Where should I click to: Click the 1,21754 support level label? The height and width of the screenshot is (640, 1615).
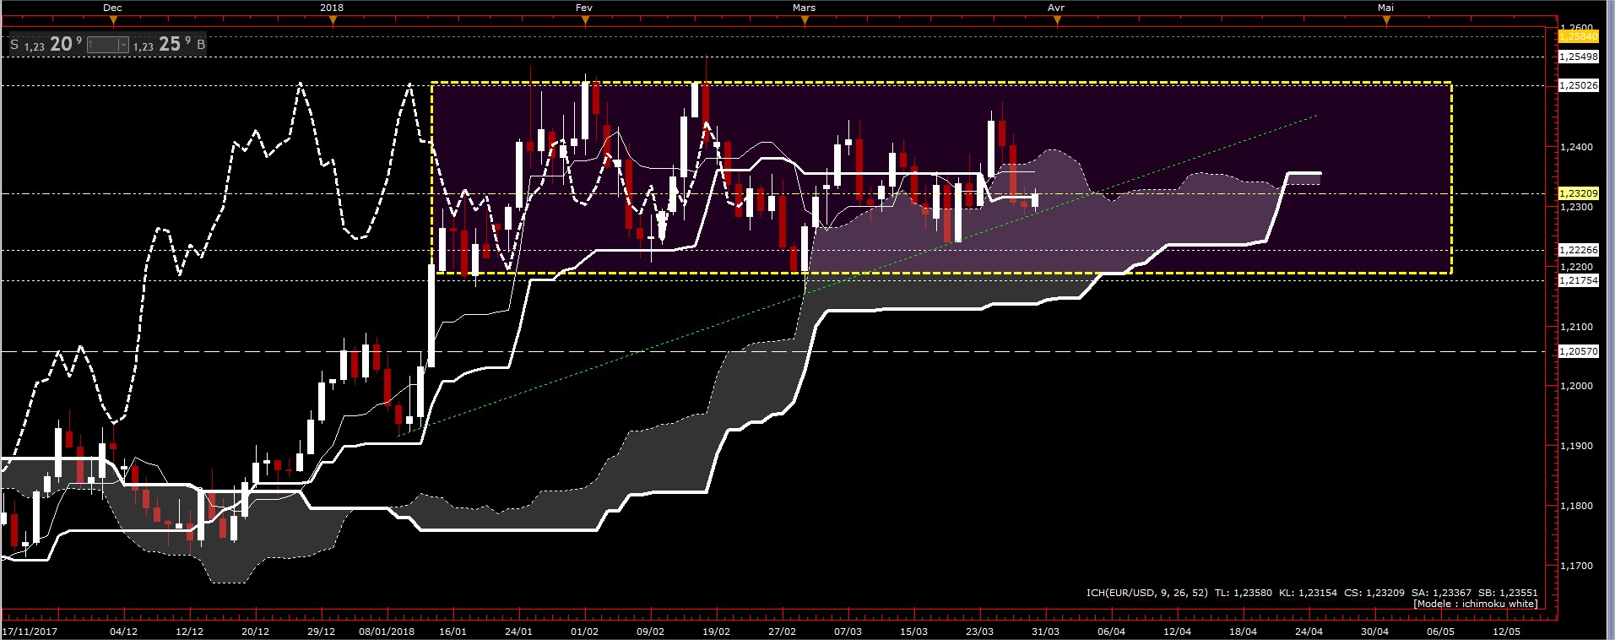(x=1578, y=280)
